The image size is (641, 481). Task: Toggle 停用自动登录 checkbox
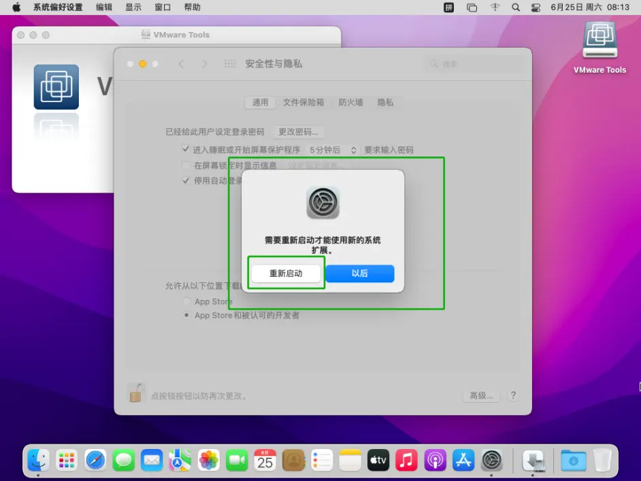tap(186, 180)
